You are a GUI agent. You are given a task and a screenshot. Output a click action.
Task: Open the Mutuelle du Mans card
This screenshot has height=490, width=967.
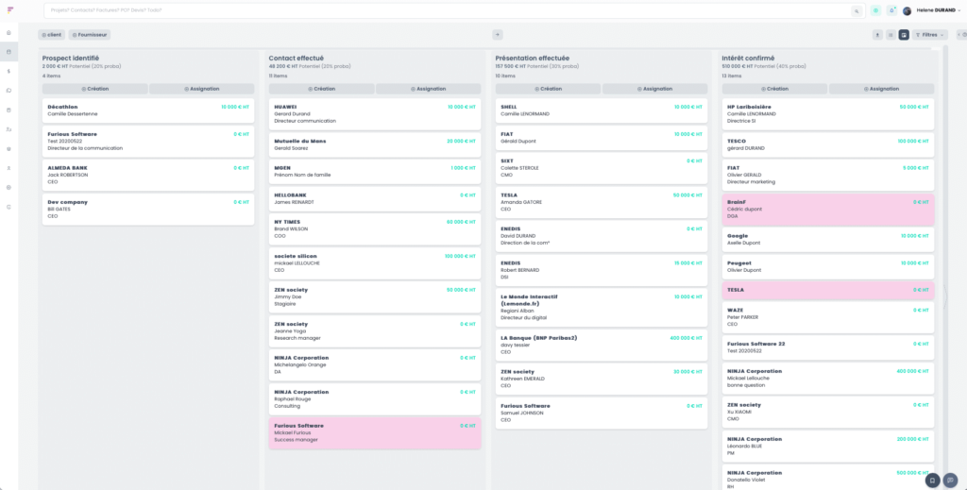[x=375, y=144]
